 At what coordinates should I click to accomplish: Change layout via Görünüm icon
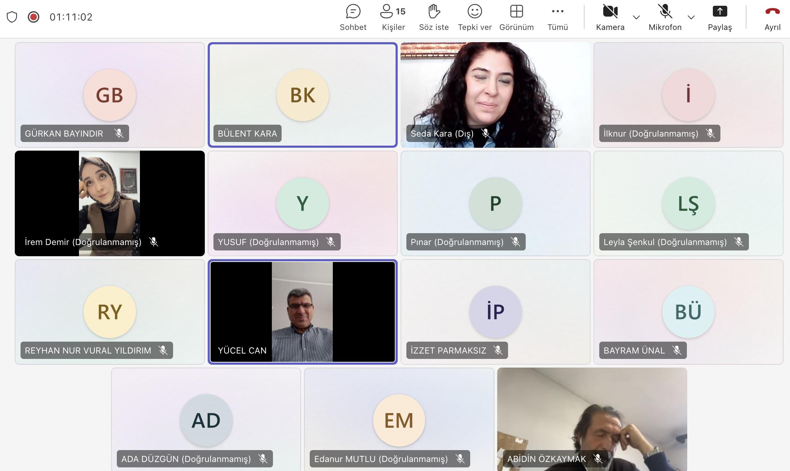click(x=516, y=12)
